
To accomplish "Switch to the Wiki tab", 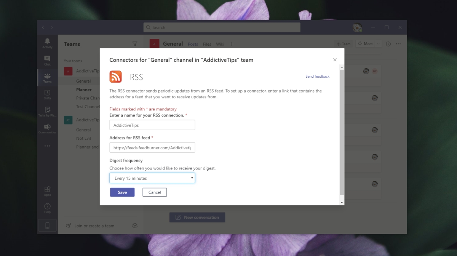I will (220, 44).
